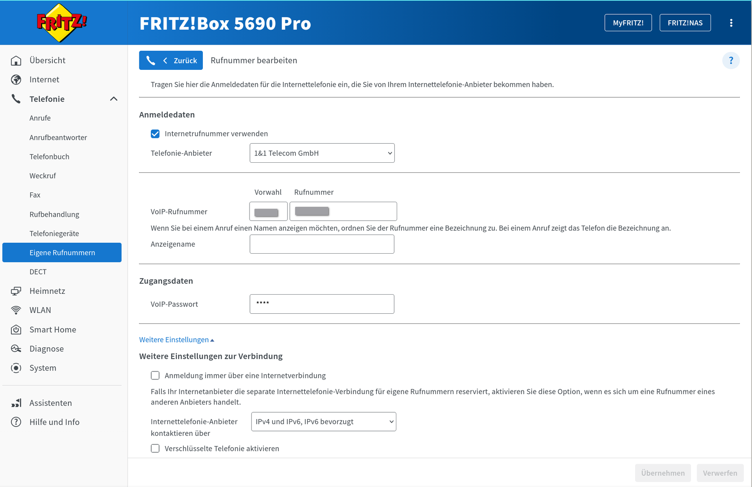
Task: Click the Assistenten icon
Action: pyautogui.click(x=16, y=403)
